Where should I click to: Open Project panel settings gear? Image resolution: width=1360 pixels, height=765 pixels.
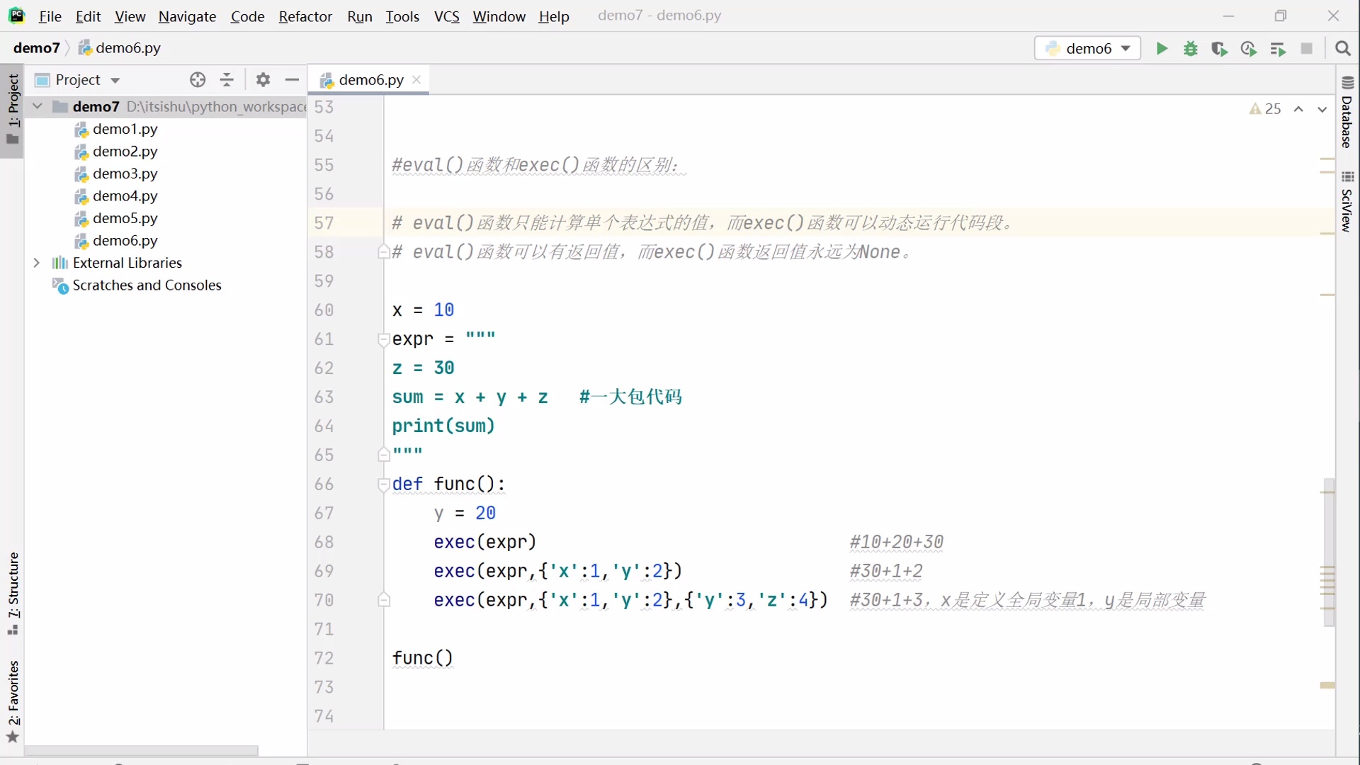(x=263, y=80)
